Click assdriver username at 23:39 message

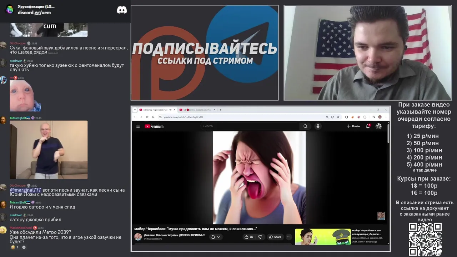[x=16, y=61]
